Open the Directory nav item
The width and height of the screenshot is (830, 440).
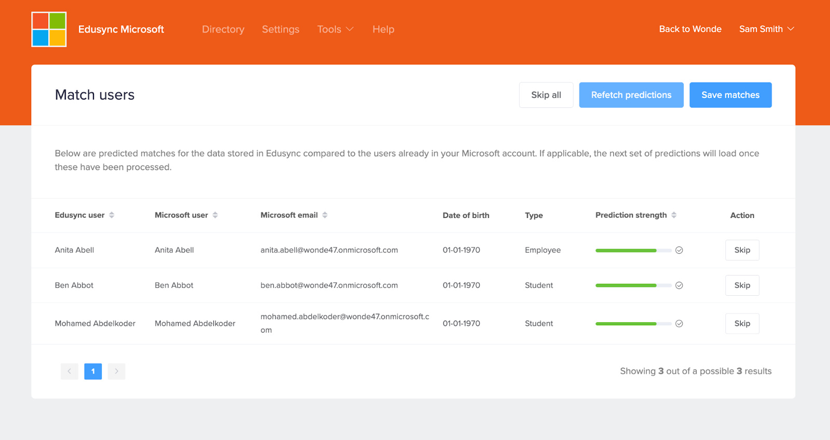point(223,29)
